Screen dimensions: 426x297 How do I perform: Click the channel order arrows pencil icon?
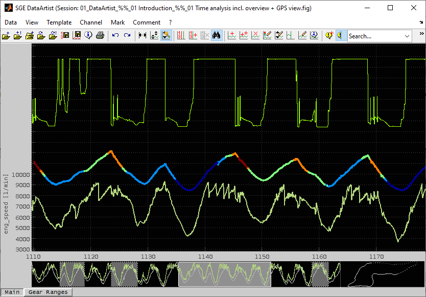279,35
